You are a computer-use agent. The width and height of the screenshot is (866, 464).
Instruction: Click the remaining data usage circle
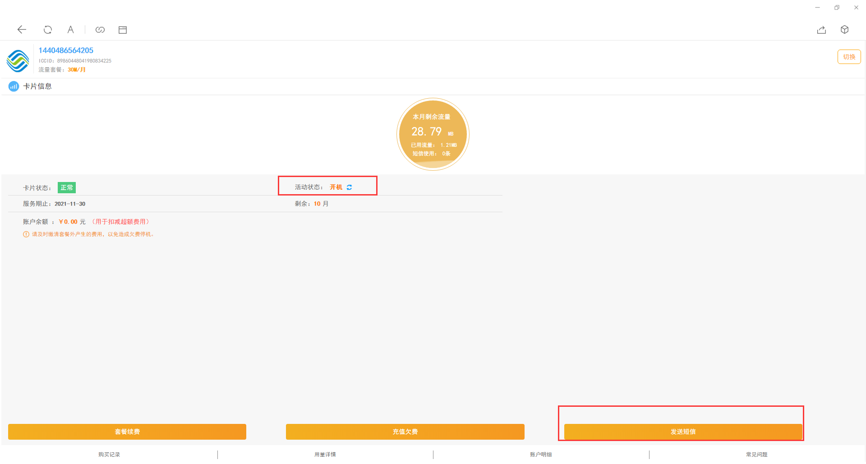point(433,134)
